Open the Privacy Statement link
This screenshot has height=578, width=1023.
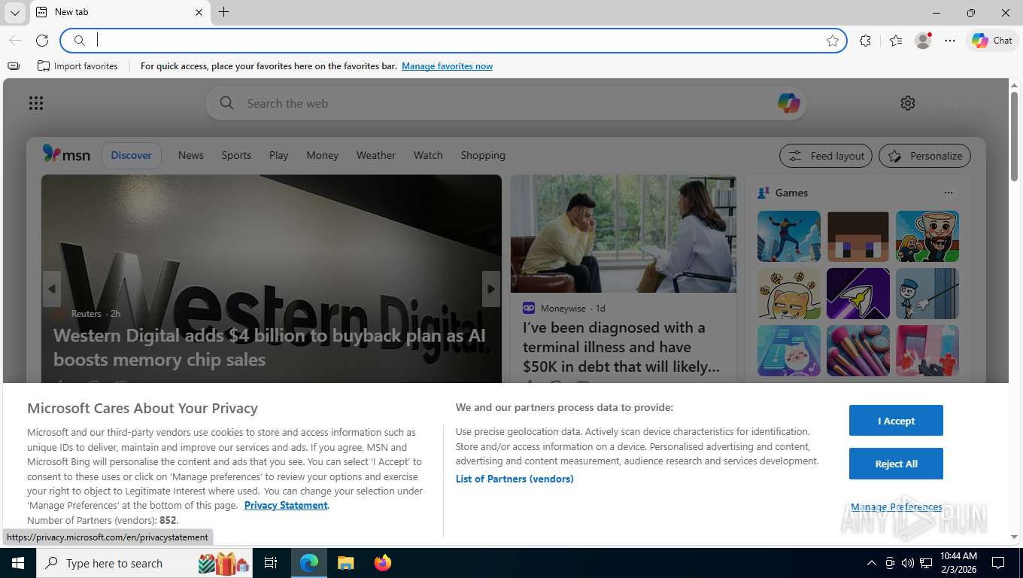point(286,505)
